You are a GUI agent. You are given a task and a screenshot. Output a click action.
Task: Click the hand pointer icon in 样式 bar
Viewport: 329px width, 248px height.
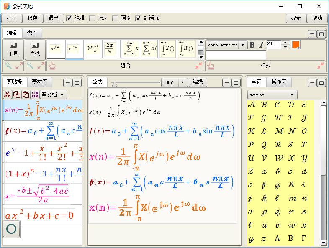[211, 66]
